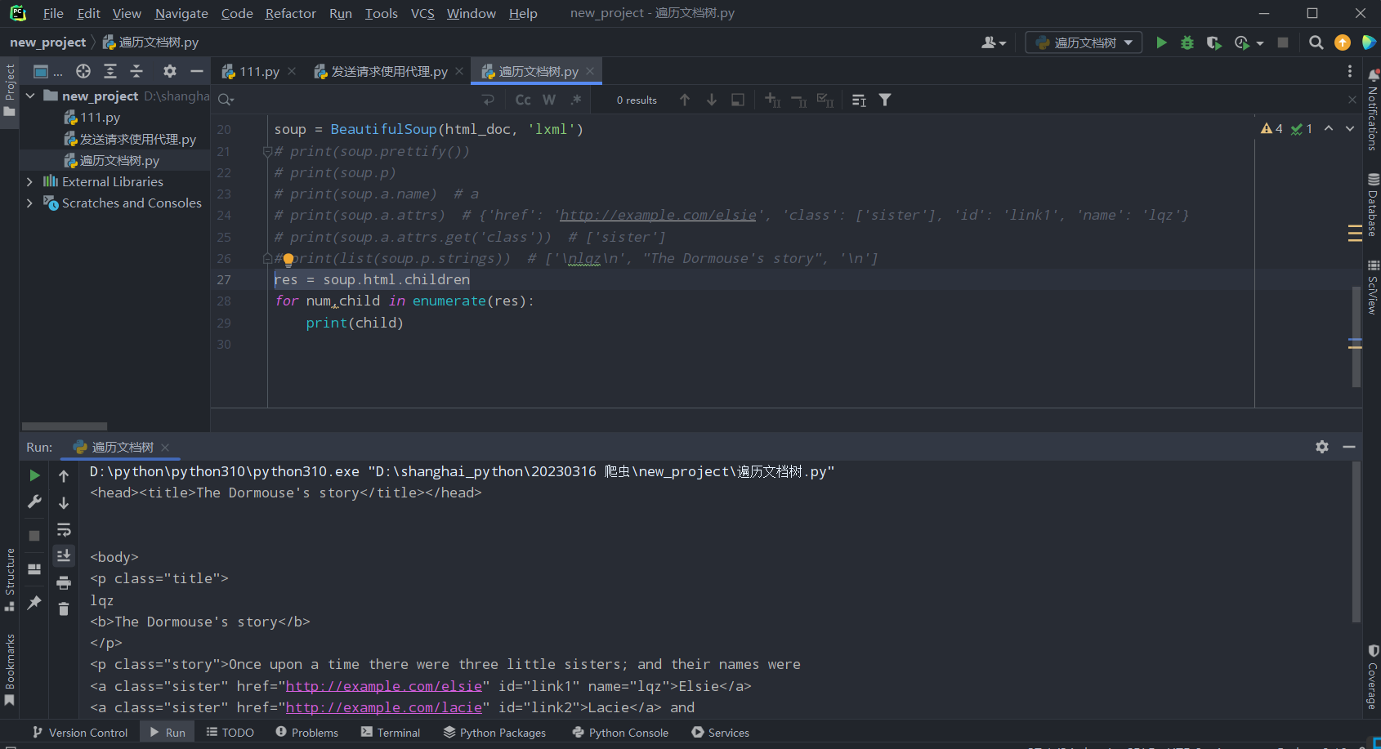Open Version Control tool window
This screenshot has height=749, width=1381.
(x=80, y=733)
